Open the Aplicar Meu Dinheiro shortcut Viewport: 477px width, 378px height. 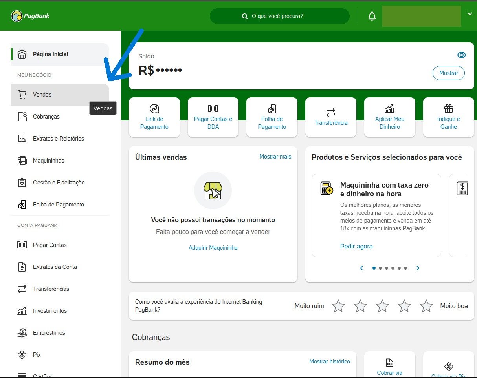[x=390, y=117]
